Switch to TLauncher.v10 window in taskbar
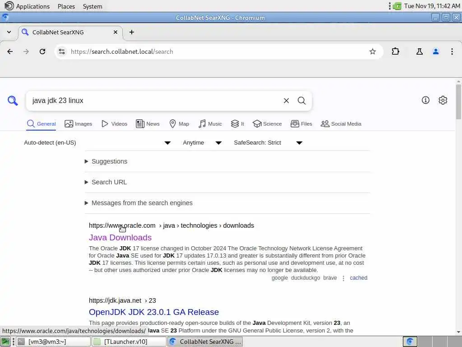 pos(129,342)
